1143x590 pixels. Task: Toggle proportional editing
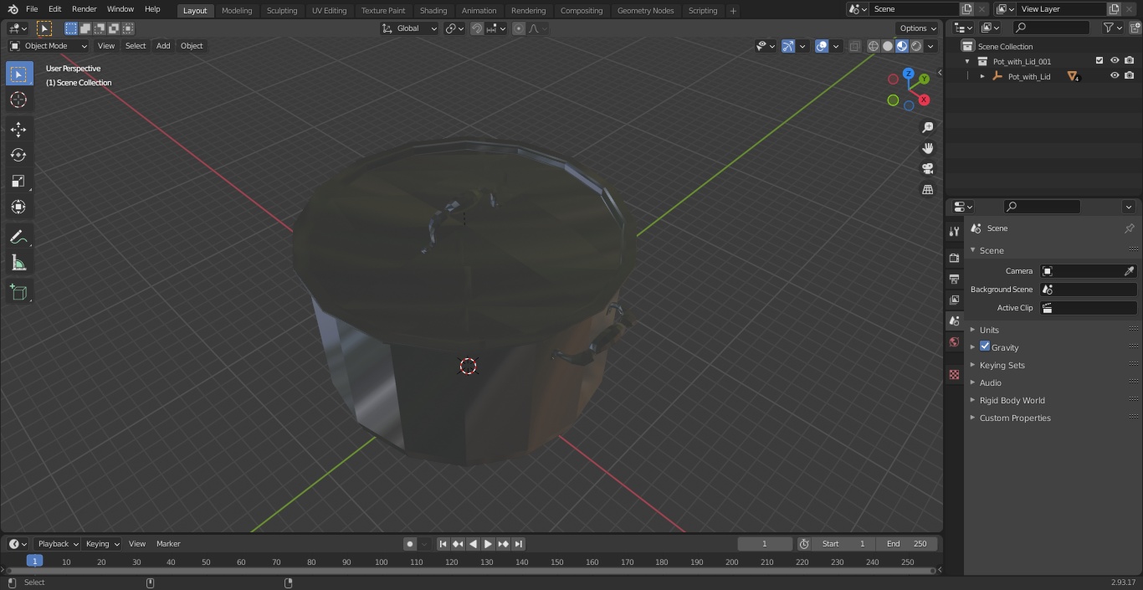pyautogui.click(x=519, y=28)
